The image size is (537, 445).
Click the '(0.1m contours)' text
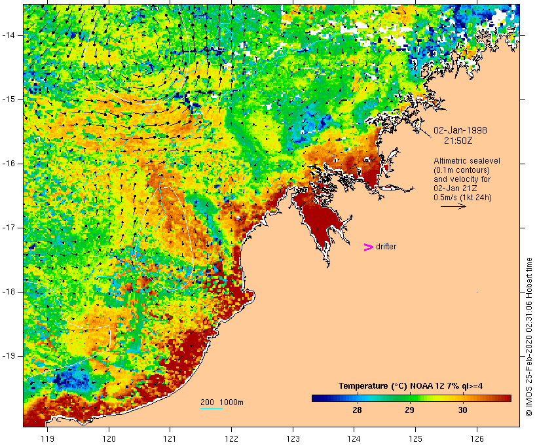click(462, 170)
